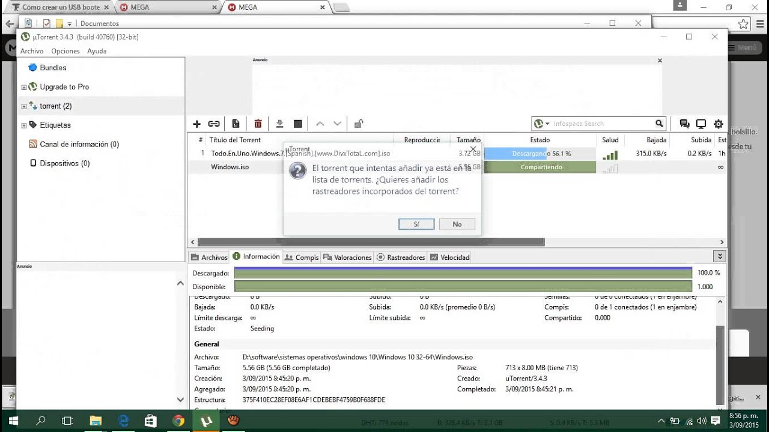
Task: Open Windows Store from taskbar
Action: click(x=151, y=421)
